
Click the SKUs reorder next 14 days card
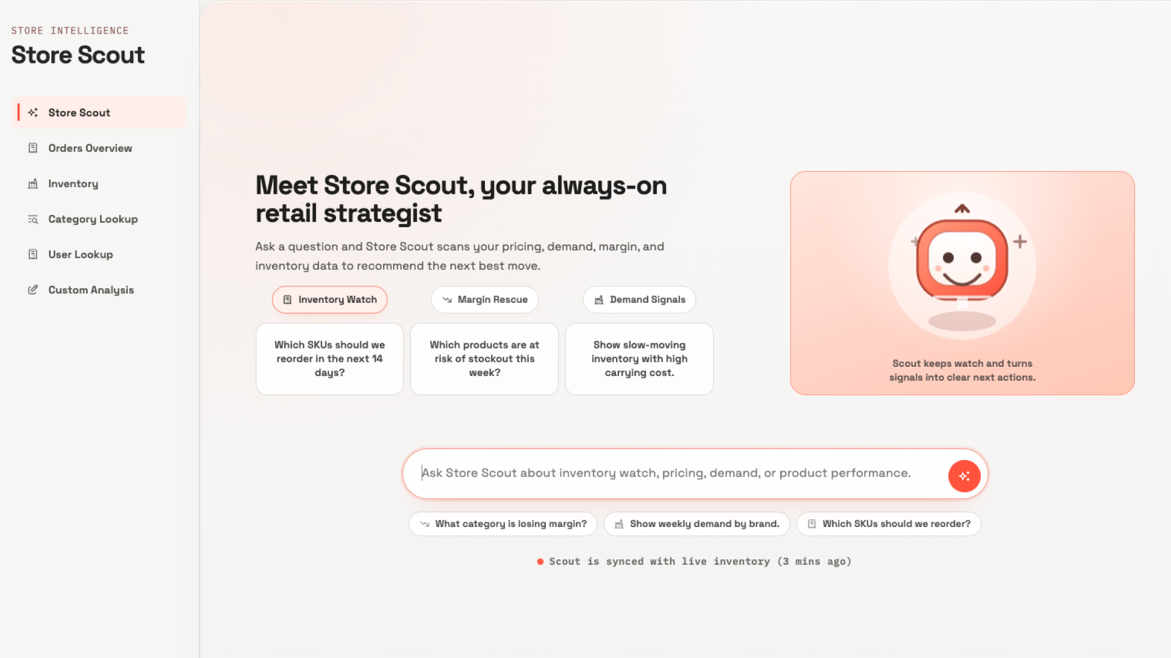pos(329,358)
